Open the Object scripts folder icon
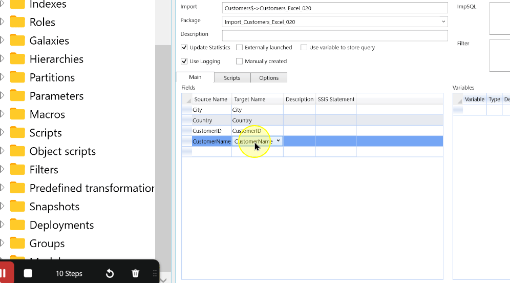The image size is (510, 283). pyautogui.click(x=17, y=151)
